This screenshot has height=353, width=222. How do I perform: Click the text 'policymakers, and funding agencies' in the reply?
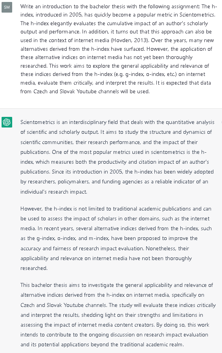(100, 182)
